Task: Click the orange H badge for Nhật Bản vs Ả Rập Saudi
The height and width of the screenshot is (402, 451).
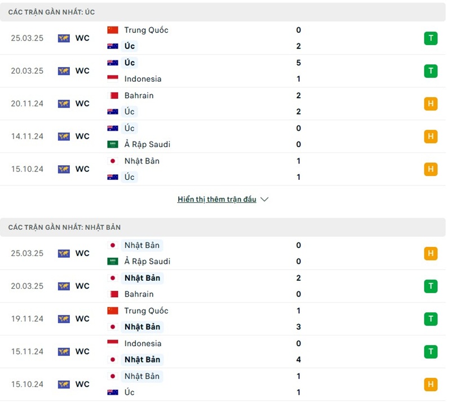Action: coord(431,254)
